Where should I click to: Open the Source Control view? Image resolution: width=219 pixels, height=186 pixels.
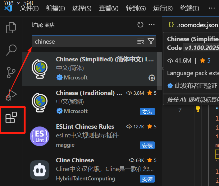tap(11, 72)
